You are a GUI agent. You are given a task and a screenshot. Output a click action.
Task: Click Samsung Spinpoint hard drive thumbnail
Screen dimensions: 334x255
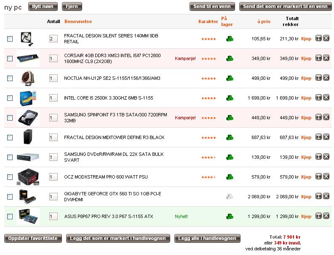28,118
